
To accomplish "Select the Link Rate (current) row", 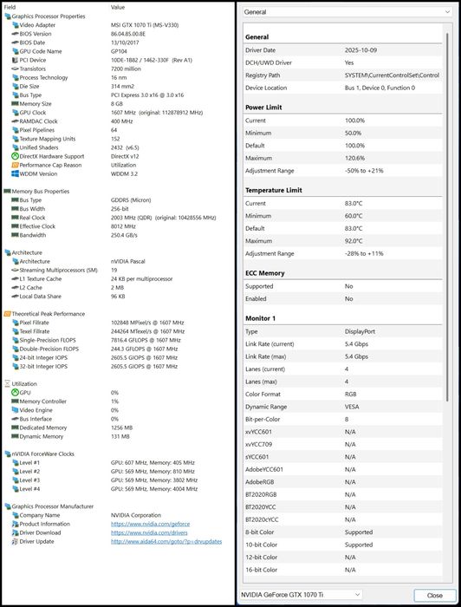I will point(343,343).
